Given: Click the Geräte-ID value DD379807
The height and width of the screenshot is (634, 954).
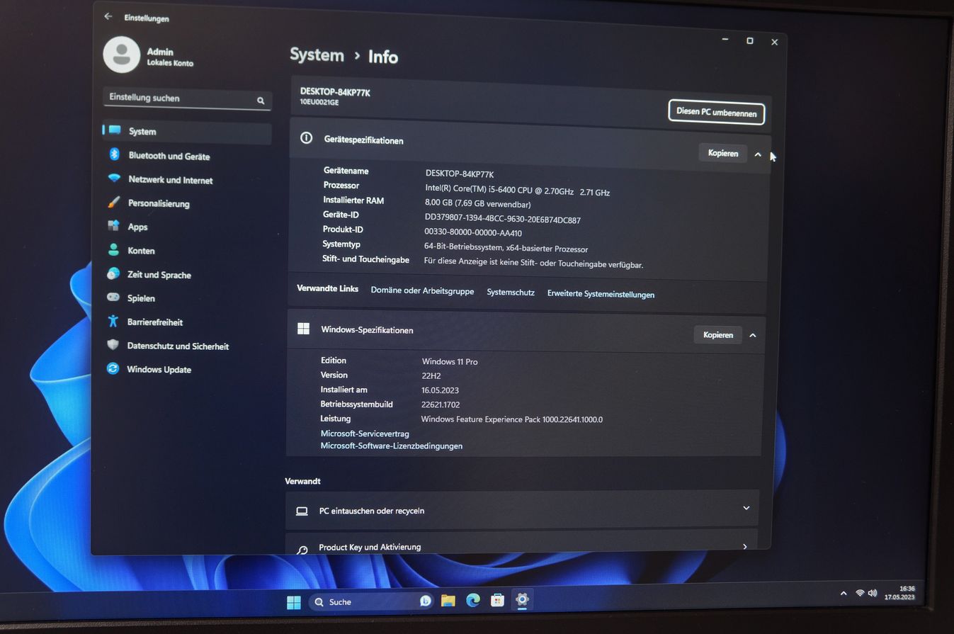Looking at the screenshot, I should click(502, 219).
